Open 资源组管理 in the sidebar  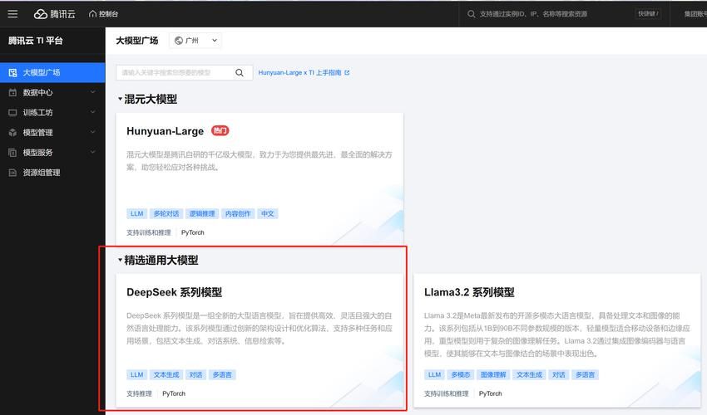tap(52, 173)
